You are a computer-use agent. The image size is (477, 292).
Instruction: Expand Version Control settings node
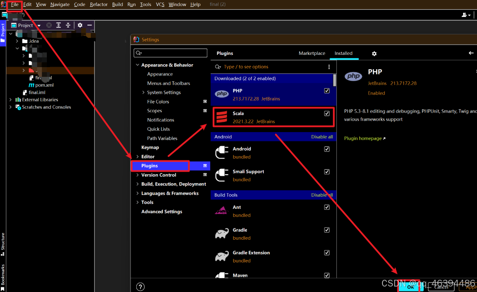point(138,175)
